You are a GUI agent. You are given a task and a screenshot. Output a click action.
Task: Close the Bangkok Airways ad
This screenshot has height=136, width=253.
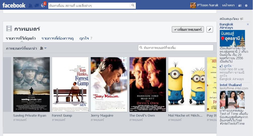tap(248, 24)
